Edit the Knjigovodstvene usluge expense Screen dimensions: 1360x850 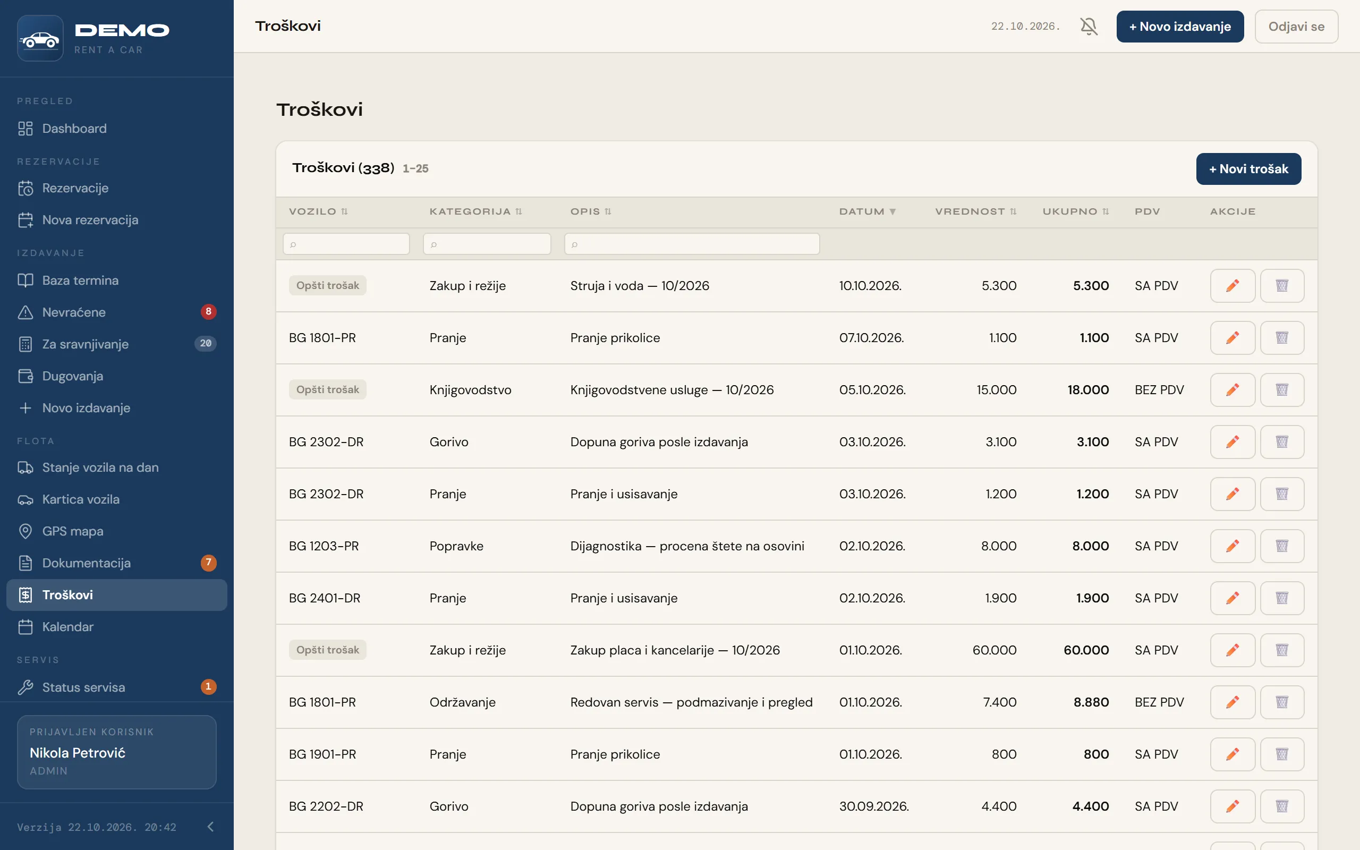1232,389
